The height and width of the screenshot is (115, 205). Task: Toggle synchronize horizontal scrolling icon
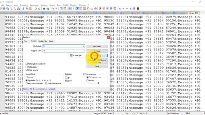(65, 9)
